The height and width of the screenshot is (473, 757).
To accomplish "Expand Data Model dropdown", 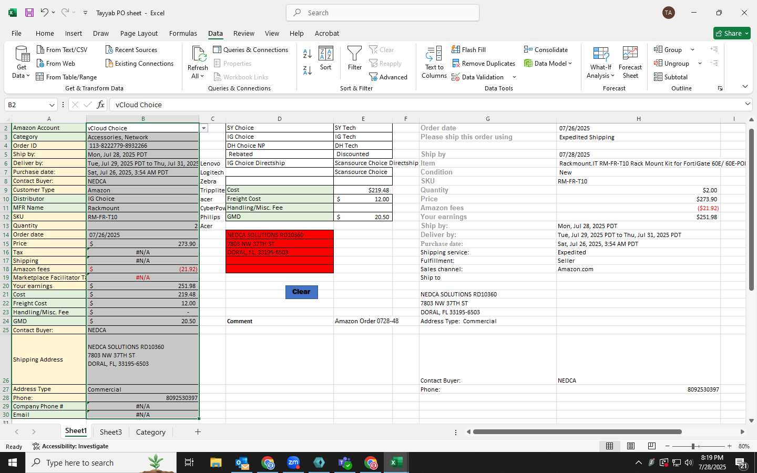I will pos(570,64).
